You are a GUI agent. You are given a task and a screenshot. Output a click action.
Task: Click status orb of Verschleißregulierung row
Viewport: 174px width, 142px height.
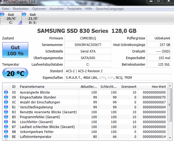(6, 107)
